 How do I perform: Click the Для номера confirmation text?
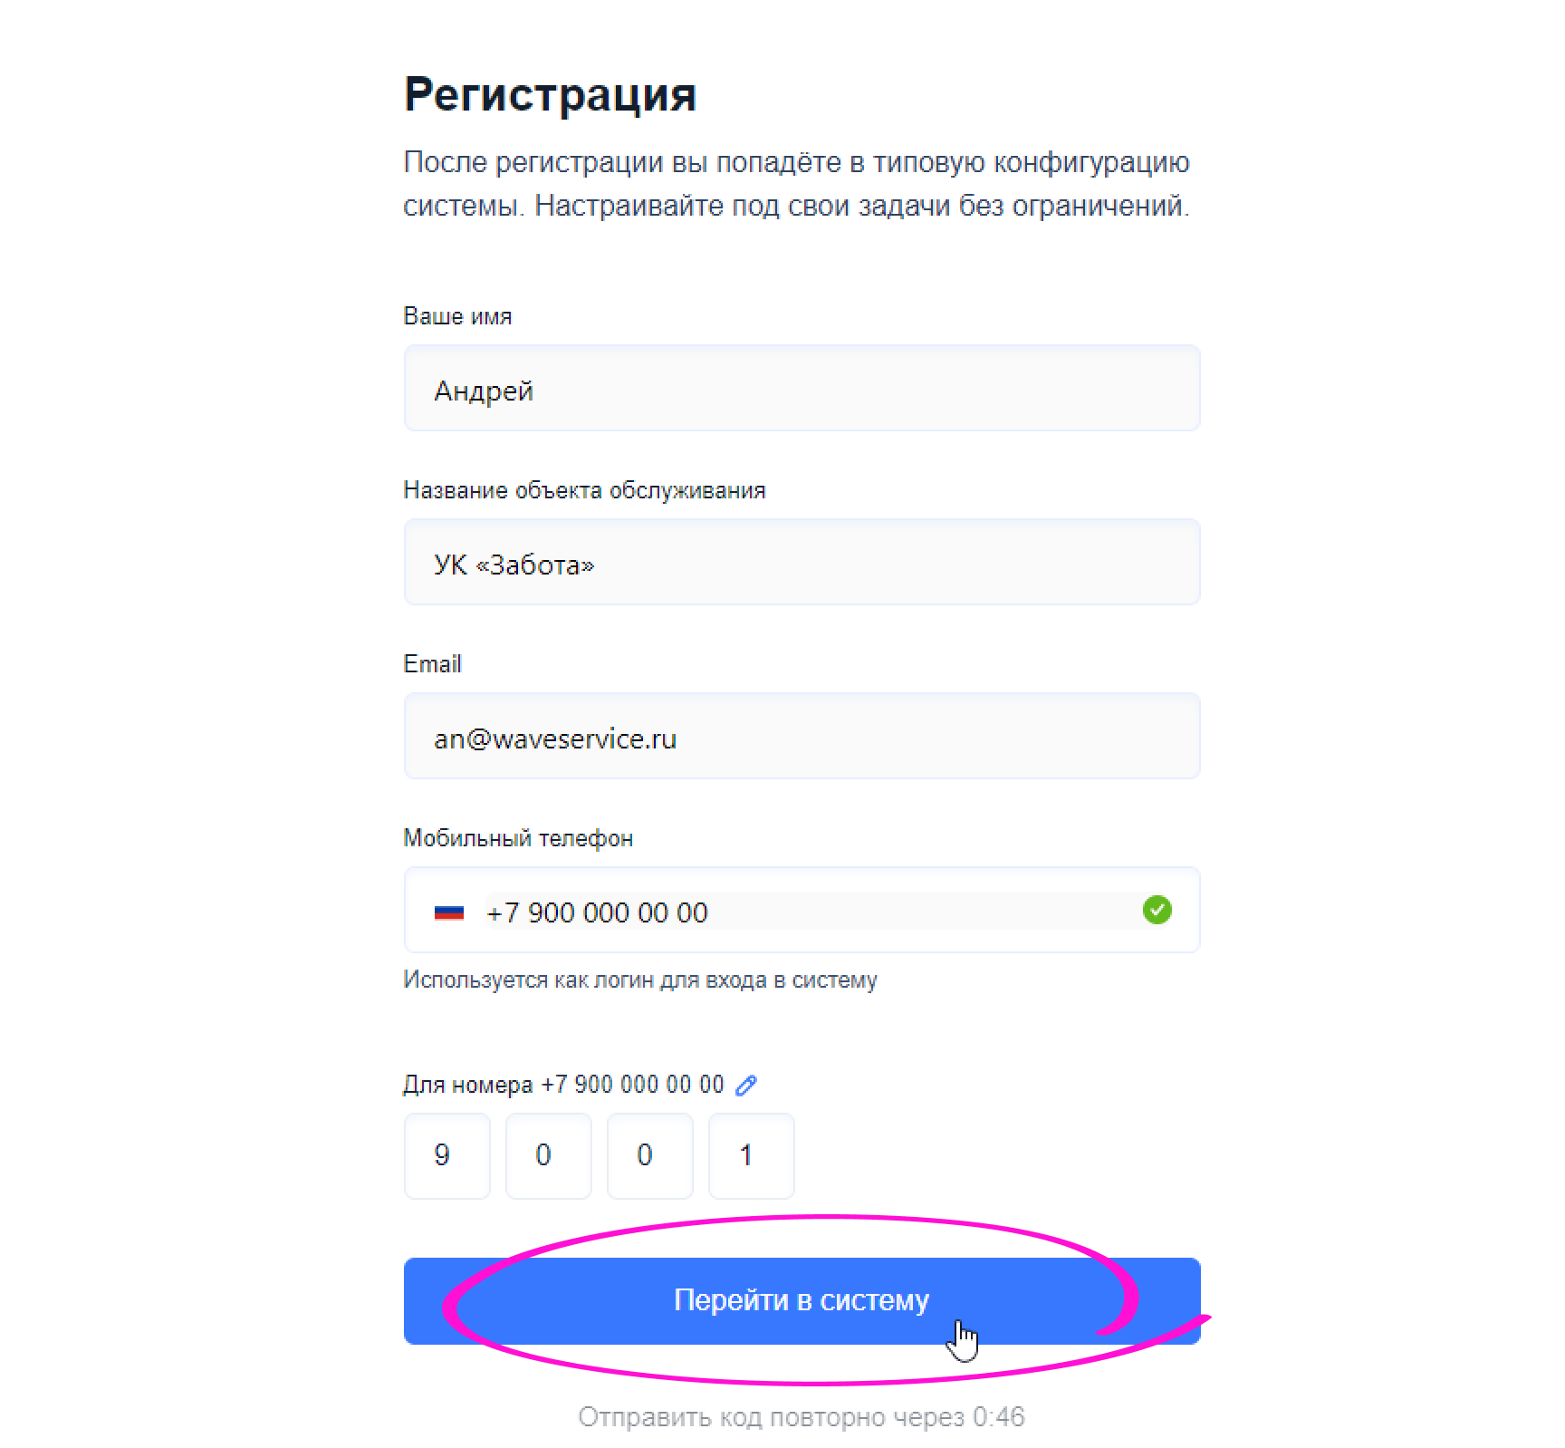tap(563, 1085)
